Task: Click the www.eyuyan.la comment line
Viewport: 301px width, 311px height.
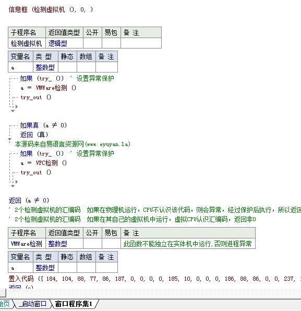Action: click(x=73, y=144)
